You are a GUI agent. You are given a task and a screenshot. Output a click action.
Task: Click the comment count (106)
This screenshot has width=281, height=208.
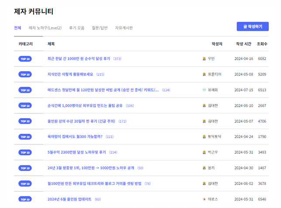[130, 106]
